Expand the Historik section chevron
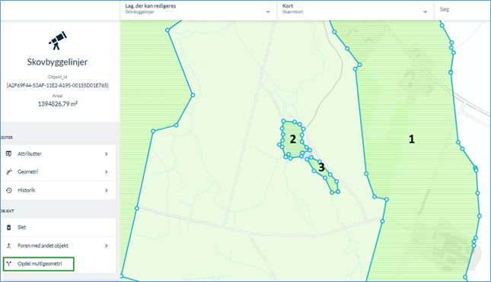 click(106, 190)
